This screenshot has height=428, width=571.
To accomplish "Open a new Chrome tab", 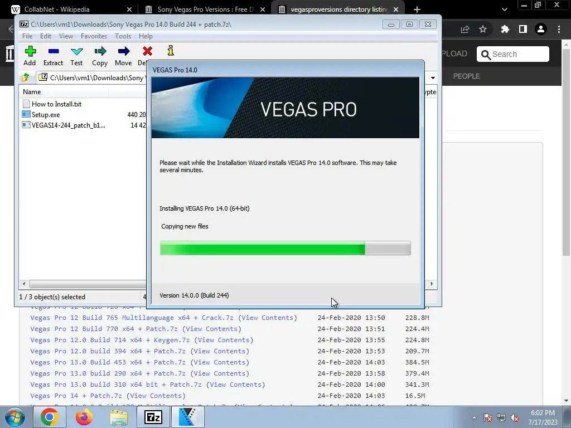I will tap(417, 9).
